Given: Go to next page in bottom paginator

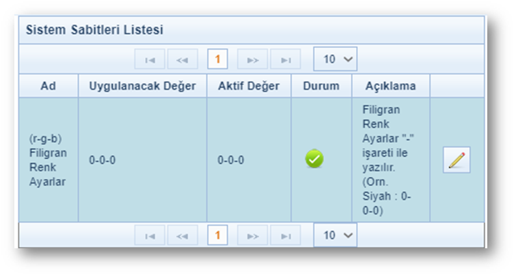Looking at the screenshot, I should (x=252, y=236).
